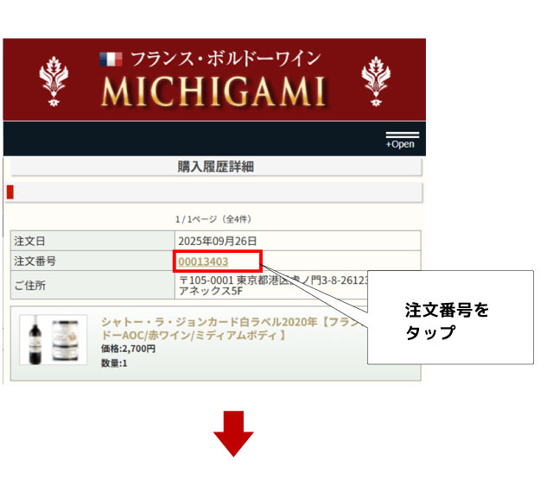Click the wine bottle product thumbnail
The image size is (553, 504).
[x=54, y=339]
